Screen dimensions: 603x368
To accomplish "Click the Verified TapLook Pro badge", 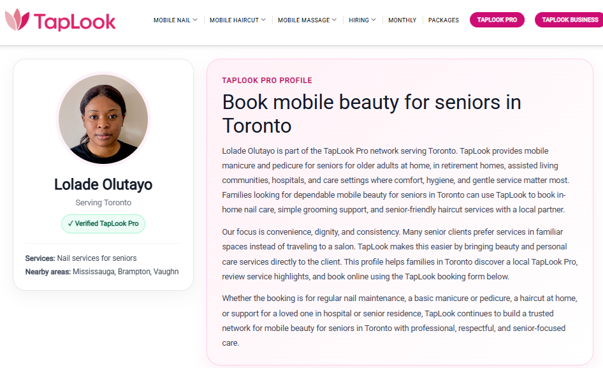I will pos(103,224).
